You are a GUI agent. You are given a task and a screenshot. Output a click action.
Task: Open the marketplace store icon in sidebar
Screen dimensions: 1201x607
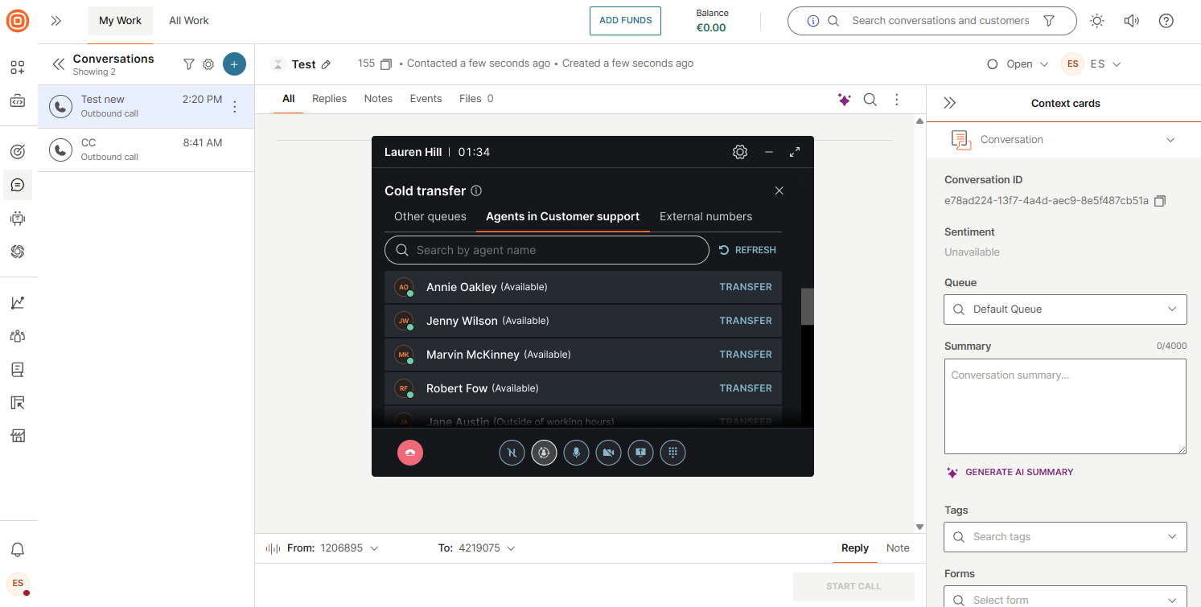[x=18, y=436]
